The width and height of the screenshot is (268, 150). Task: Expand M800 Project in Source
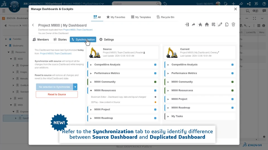[91, 109]
